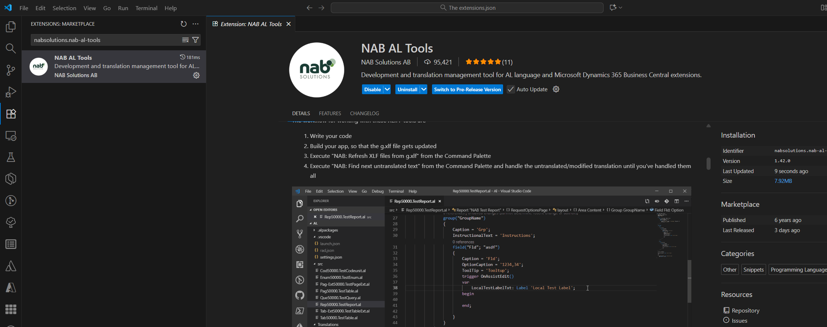
Task: Open the Selection menu
Action: (x=64, y=8)
